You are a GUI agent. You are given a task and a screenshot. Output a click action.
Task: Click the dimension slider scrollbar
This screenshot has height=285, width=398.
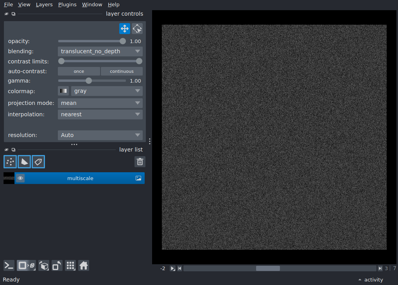tap(280, 269)
